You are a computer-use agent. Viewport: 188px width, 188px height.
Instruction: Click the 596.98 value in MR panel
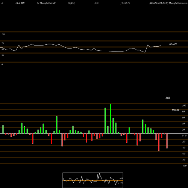tap(175, 110)
